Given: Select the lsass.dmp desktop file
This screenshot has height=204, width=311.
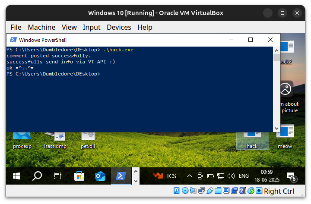Looking at the screenshot, I should (x=55, y=141).
